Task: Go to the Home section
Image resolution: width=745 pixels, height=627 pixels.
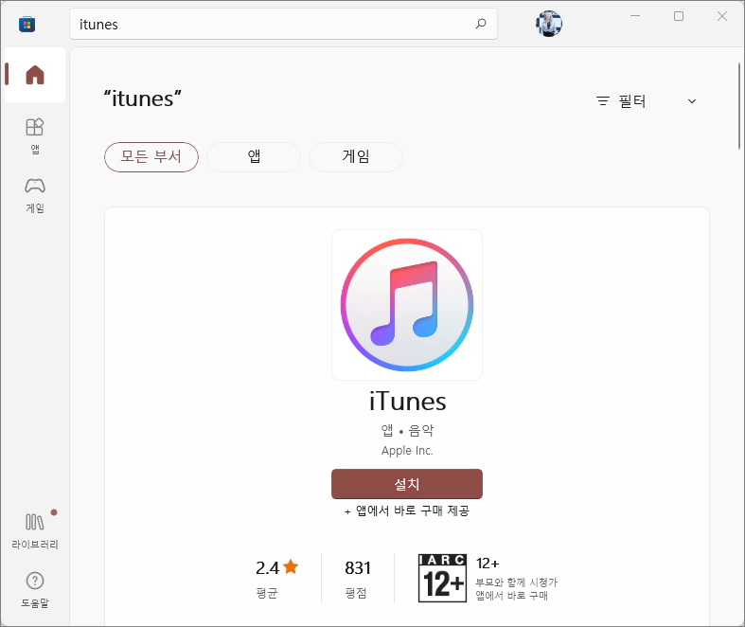Action: tap(35, 75)
